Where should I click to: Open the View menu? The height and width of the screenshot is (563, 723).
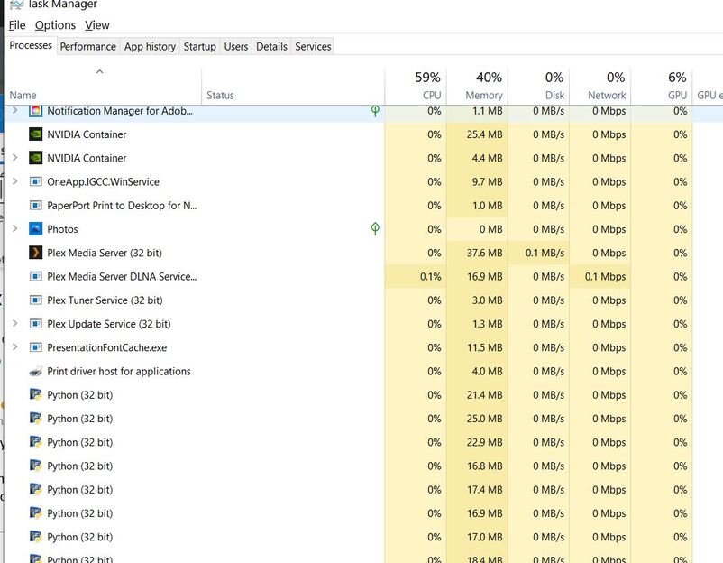pyautogui.click(x=97, y=25)
